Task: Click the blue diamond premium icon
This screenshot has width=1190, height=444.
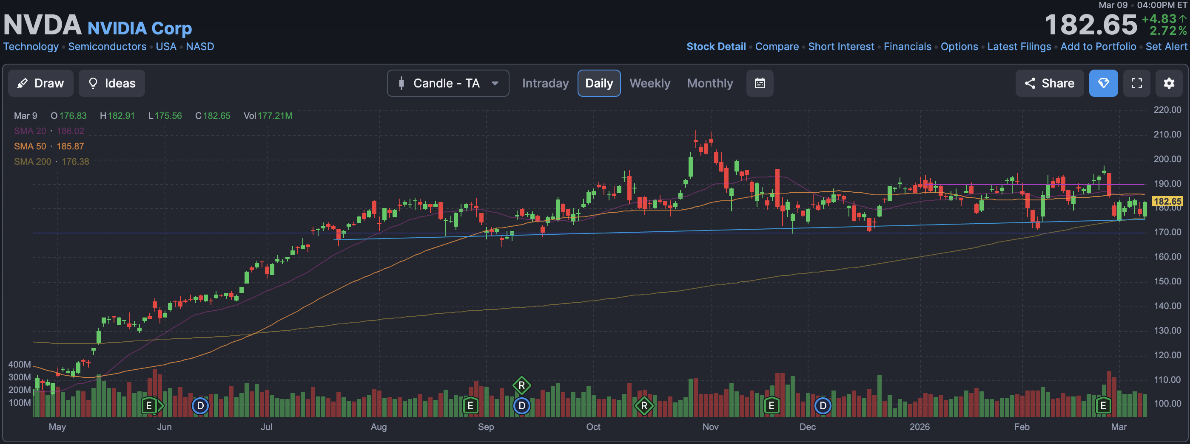Action: (x=1104, y=83)
